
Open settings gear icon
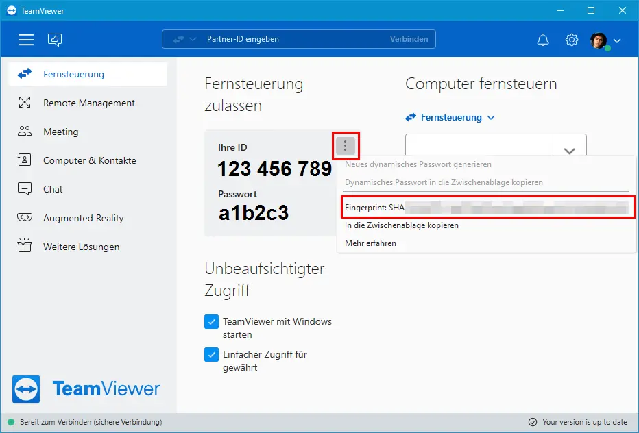[x=571, y=40]
